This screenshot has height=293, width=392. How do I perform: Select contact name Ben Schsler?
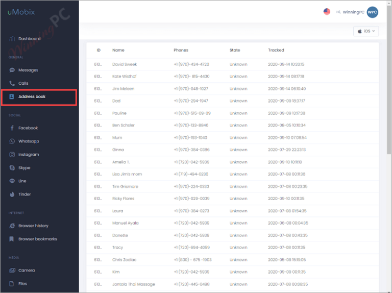click(123, 125)
